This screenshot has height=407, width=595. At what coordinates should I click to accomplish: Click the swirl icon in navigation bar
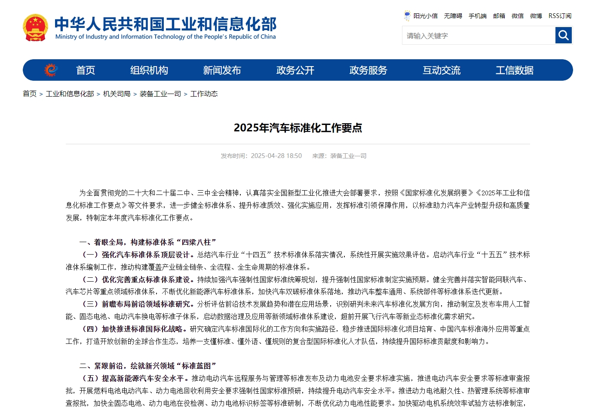pyautogui.click(x=51, y=70)
